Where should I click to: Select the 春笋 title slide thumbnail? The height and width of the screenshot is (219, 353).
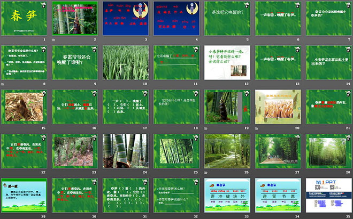[x=24, y=19]
